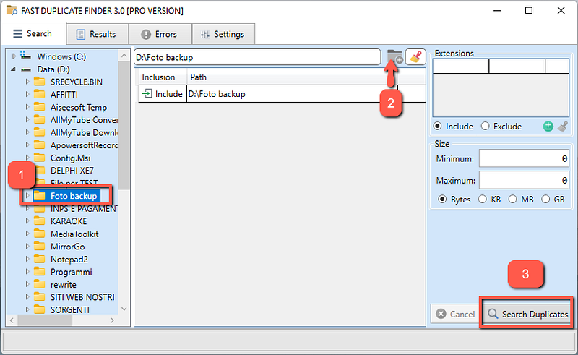Click the green plus add-extension icon
The height and width of the screenshot is (355, 578).
(548, 127)
